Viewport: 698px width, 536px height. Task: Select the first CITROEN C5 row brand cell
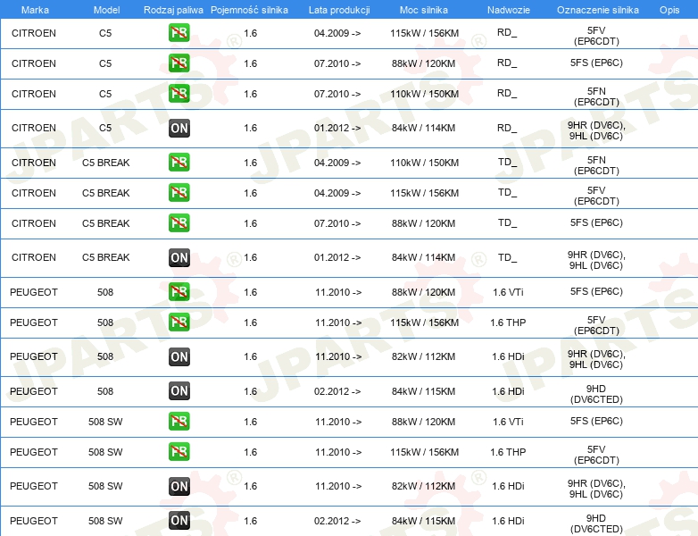click(34, 33)
